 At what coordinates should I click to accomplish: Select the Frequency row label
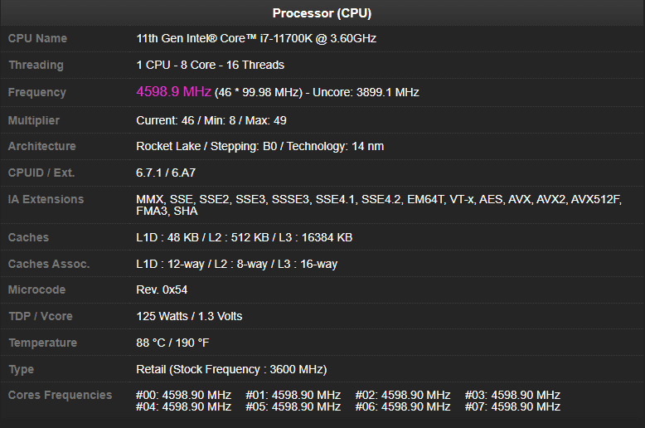click(37, 92)
